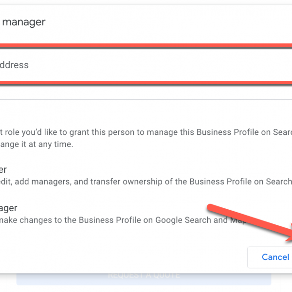Click the divider line below the email field
292x292 pixels.
[x=146, y=100]
